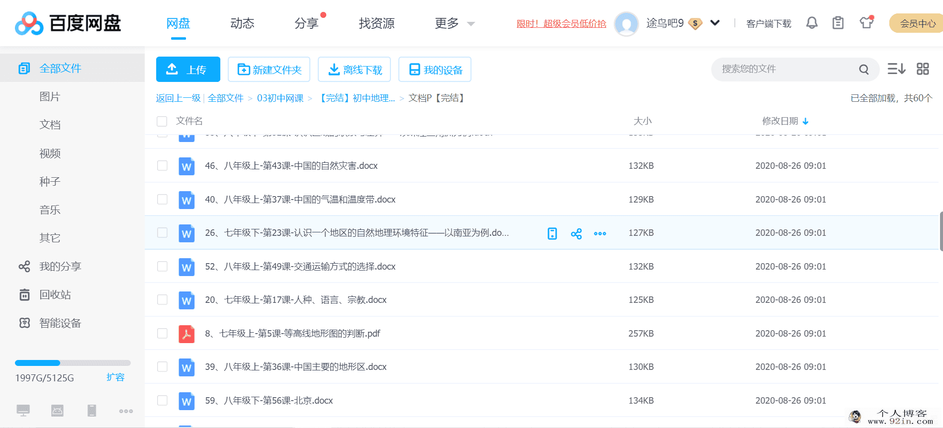Filter by 视频 in sidebar
The height and width of the screenshot is (428, 943).
click(50, 153)
